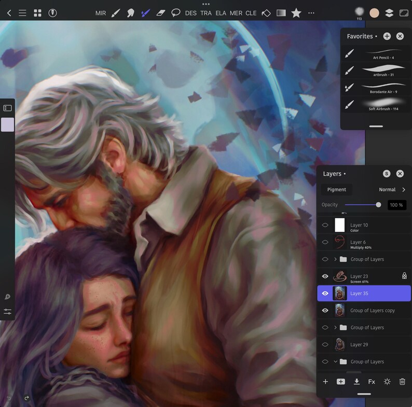Toggle the lock icon on Layer 23
Screen dimensions: 412x407
404,276
